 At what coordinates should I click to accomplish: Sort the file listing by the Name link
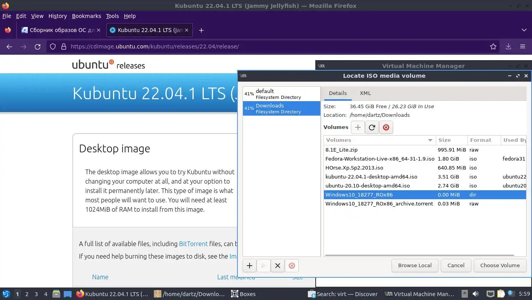tap(100, 277)
